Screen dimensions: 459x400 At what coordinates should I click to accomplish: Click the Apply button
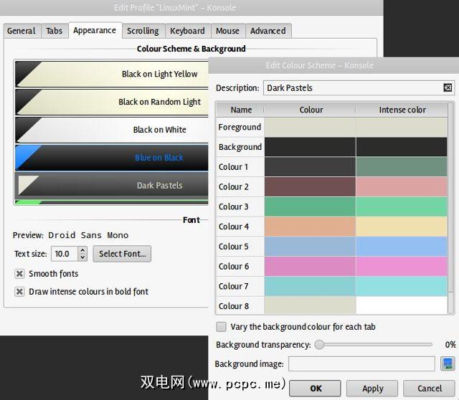point(372,389)
